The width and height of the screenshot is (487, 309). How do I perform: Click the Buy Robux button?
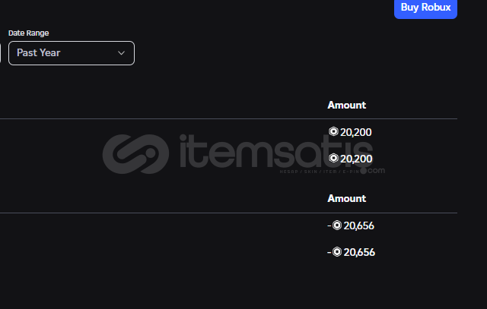click(x=425, y=8)
